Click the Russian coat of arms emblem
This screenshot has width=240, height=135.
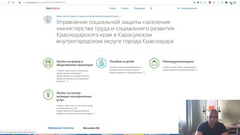(x=48, y=19)
